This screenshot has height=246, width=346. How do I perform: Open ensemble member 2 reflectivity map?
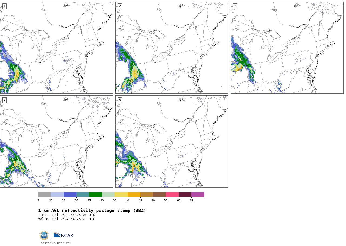click(172, 48)
